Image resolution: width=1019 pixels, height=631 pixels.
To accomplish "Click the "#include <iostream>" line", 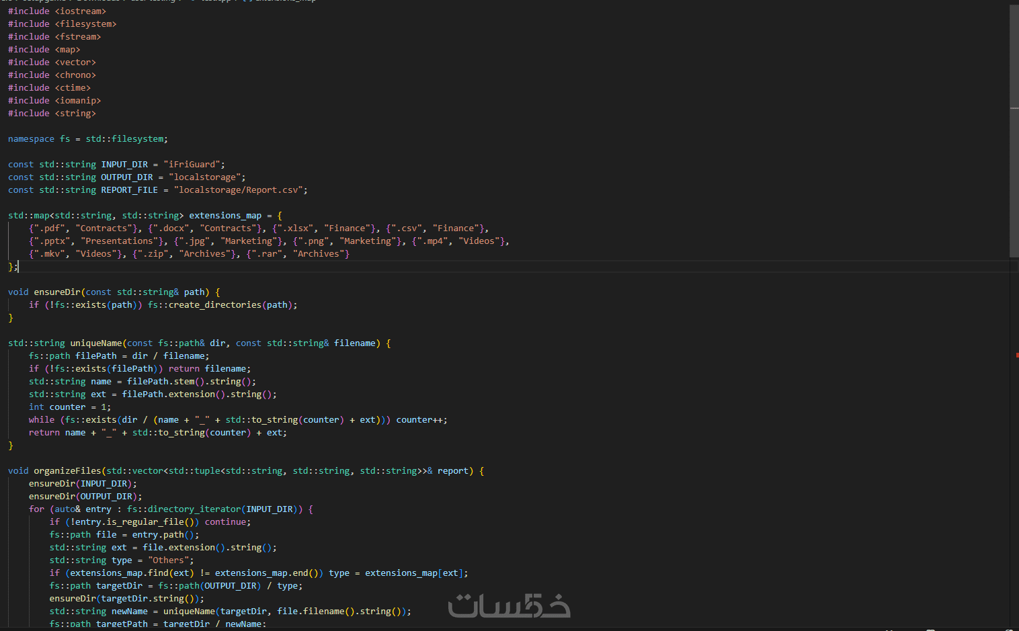I will [57, 11].
